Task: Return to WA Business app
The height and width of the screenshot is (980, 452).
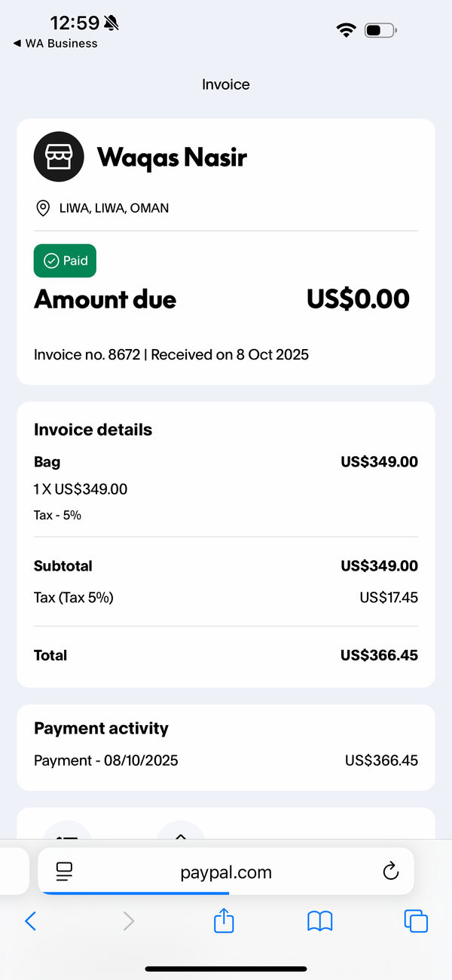Action: [x=56, y=44]
